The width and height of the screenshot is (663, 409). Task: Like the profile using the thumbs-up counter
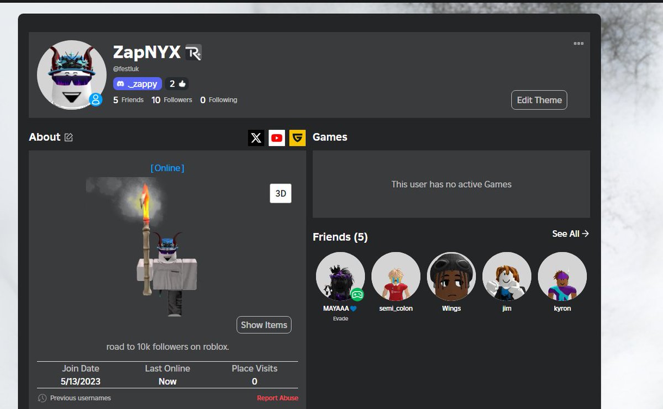click(x=177, y=83)
